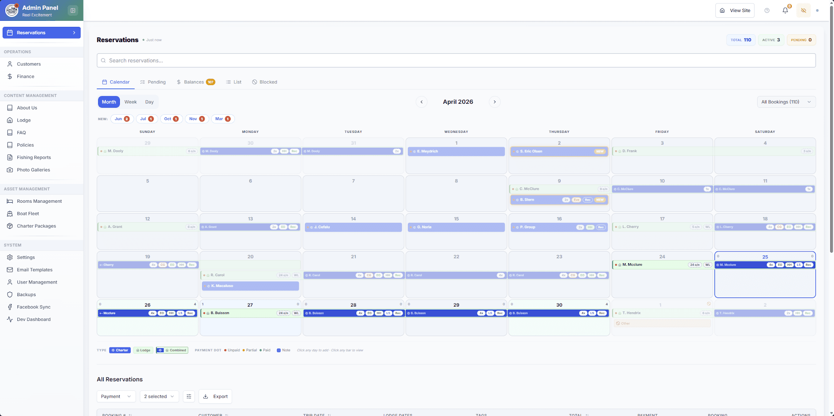Image resolution: width=834 pixels, height=416 pixels.
Task: Jump to new bookings in Nov
Action: [197, 119]
